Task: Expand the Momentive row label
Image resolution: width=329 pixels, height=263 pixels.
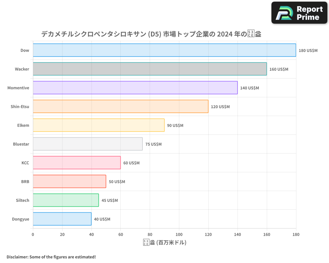Action: [18, 88]
